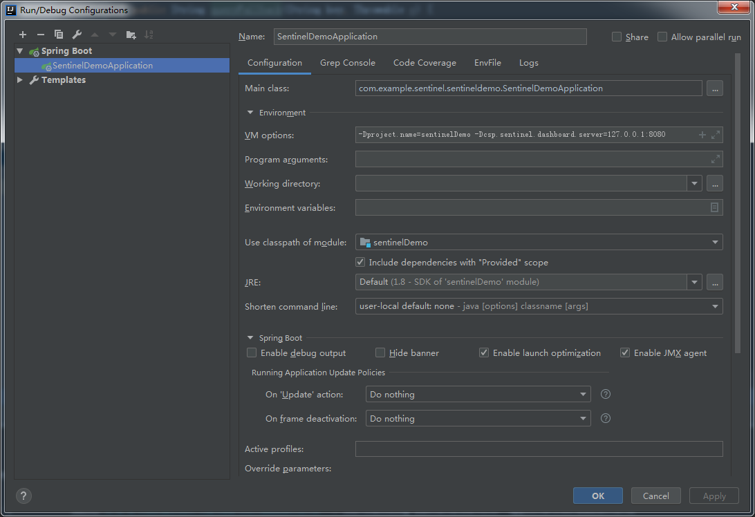
Task: Click the Active profiles input field
Action: (x=539, y=449)
